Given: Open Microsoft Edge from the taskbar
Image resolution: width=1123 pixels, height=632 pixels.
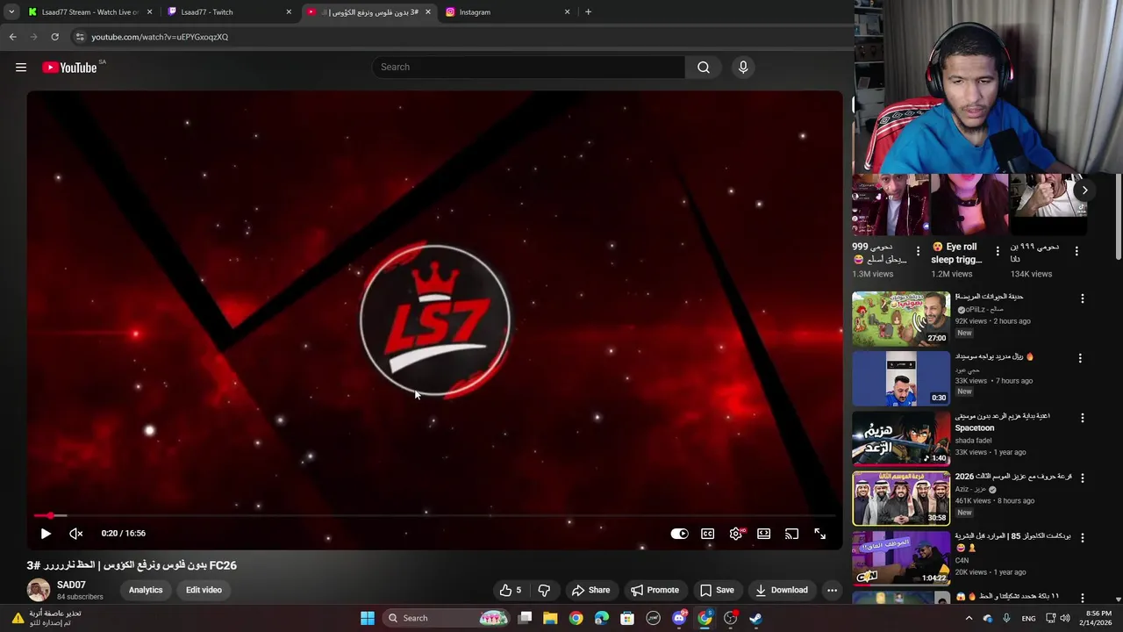Looking at the screenshot, I should coord(601,618).
